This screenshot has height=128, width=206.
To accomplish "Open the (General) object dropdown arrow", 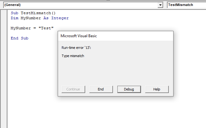I will pos(161,5).
